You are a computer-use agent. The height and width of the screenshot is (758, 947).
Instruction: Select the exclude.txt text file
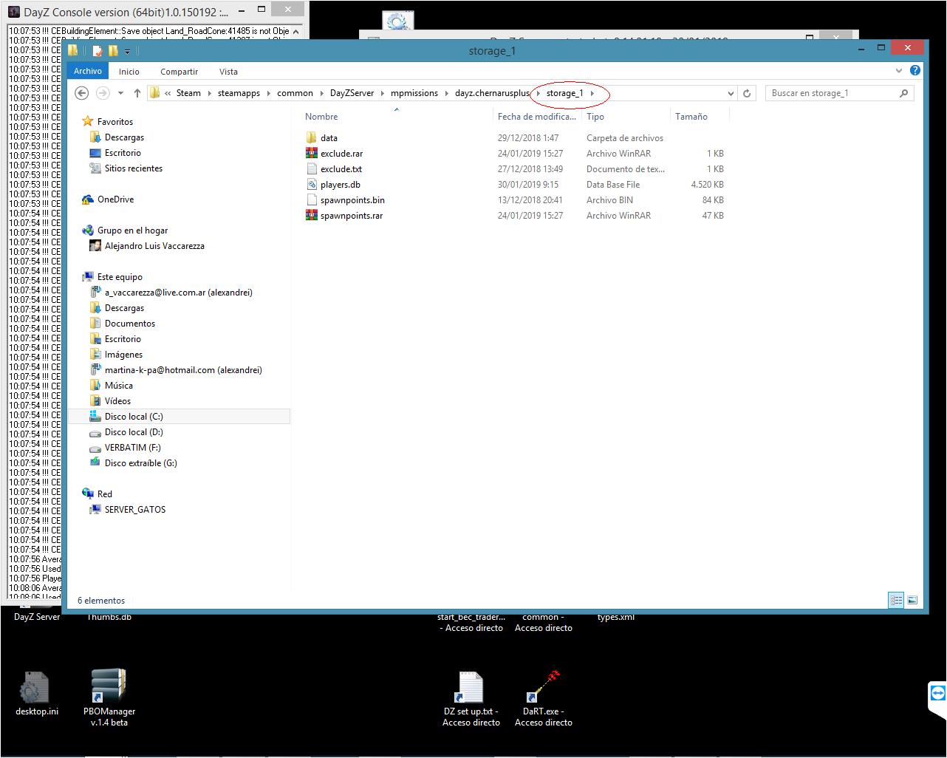coord(341,169)
